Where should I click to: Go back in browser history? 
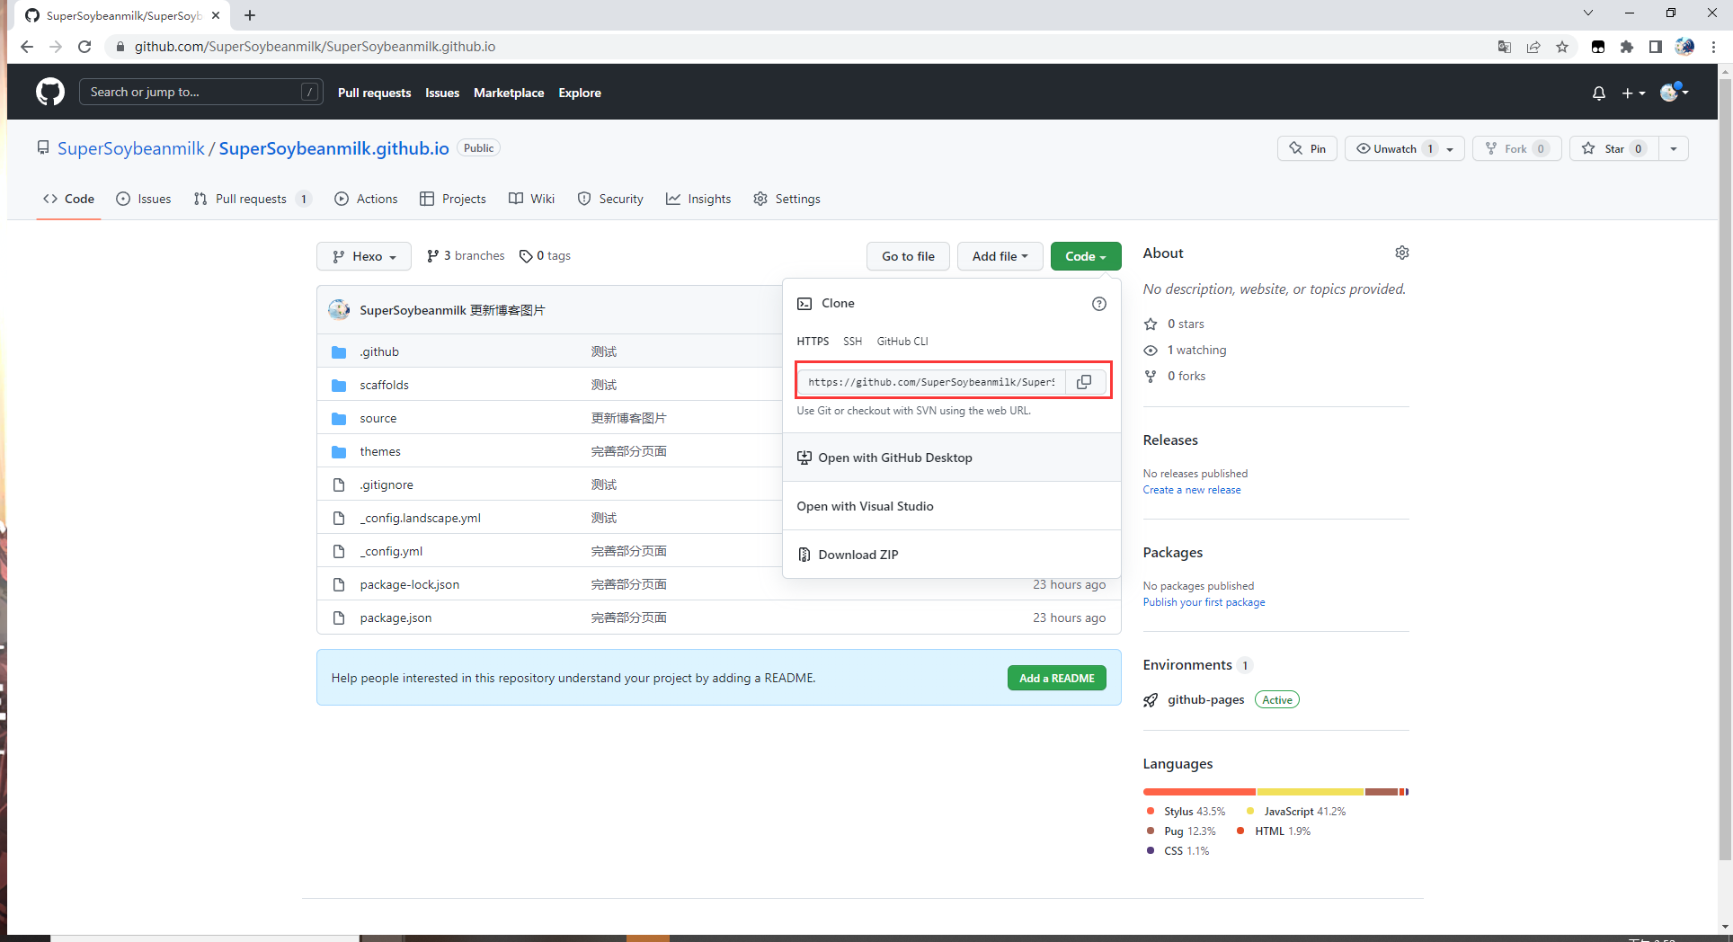click(x=27, y=47)
